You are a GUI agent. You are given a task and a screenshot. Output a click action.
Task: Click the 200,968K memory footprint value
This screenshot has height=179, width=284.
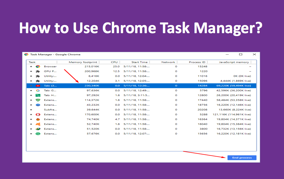click(92, 71)
